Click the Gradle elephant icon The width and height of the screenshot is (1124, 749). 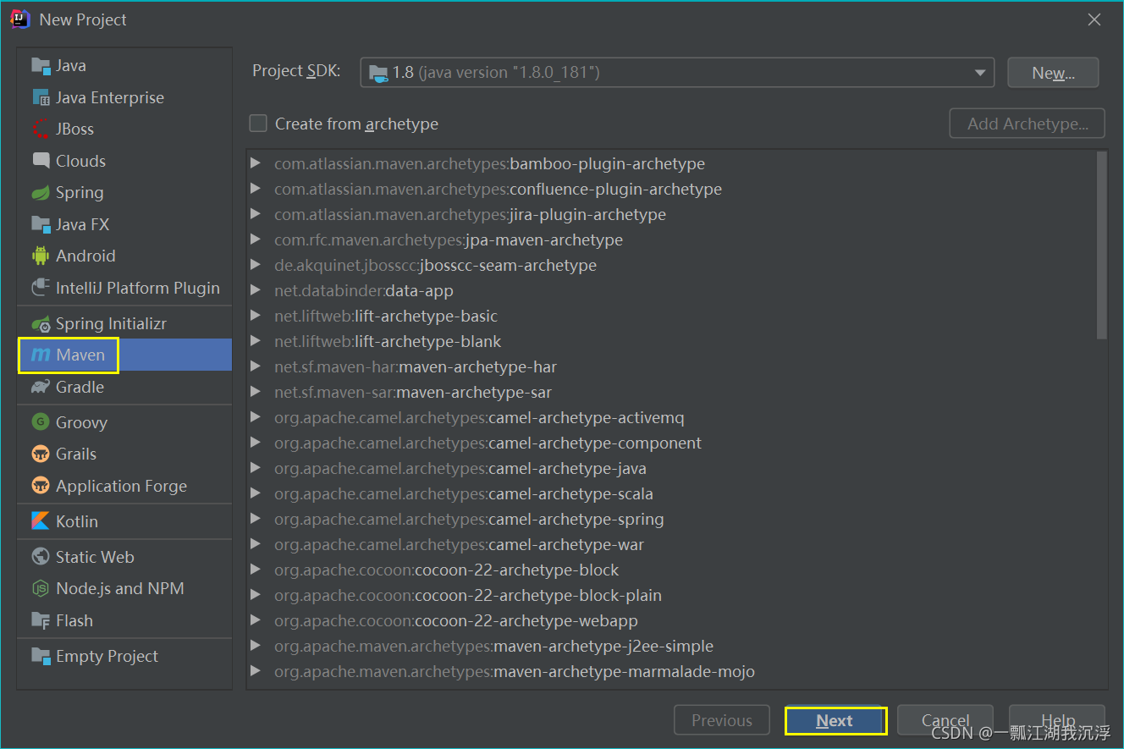41,388
